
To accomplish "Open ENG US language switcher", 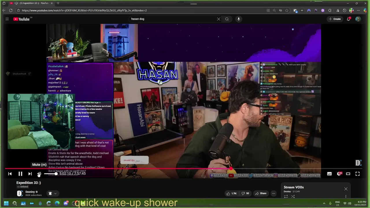I will pos(338,203).
